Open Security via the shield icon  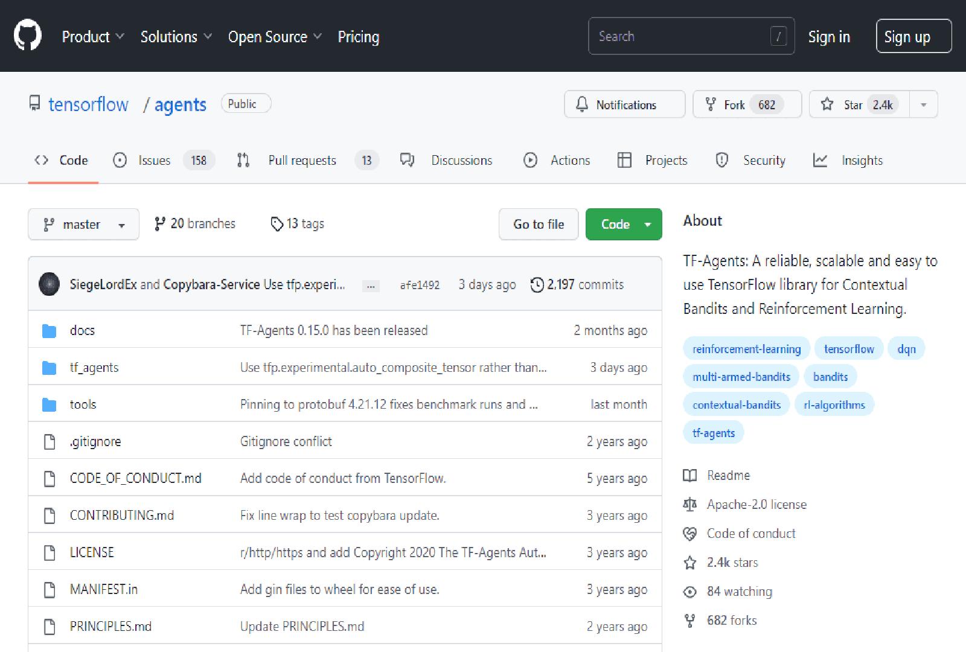coord(721,160)
